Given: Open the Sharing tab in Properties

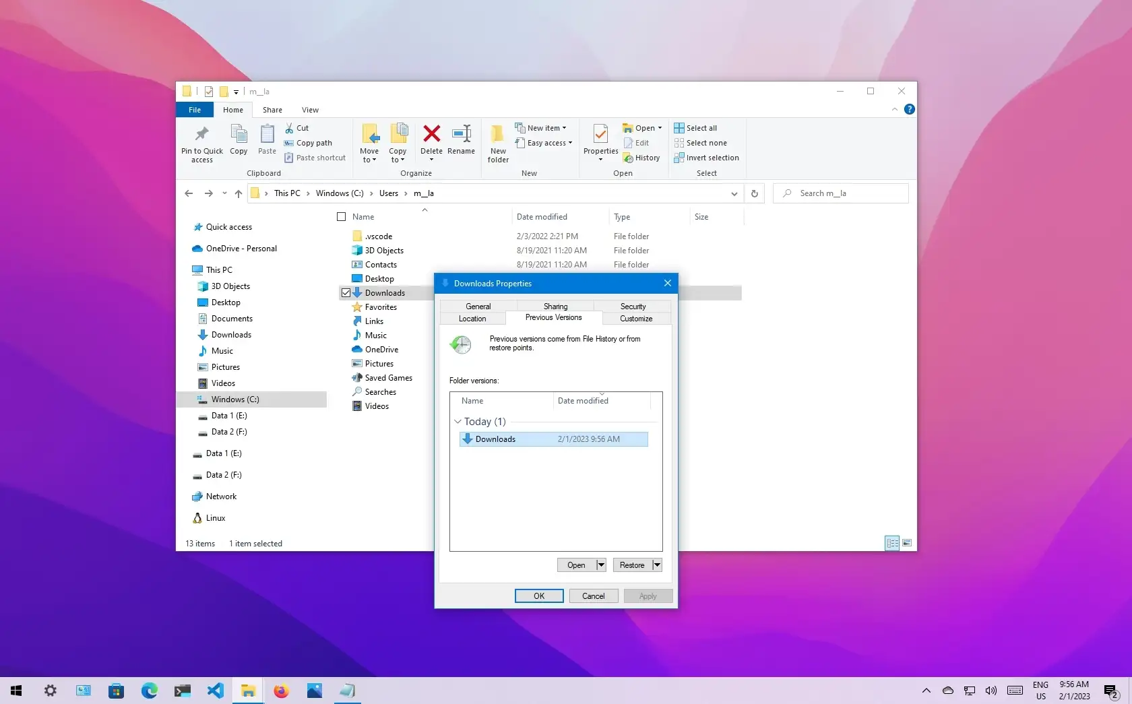Looking at the screenshot, I should [x=555, y=307].
